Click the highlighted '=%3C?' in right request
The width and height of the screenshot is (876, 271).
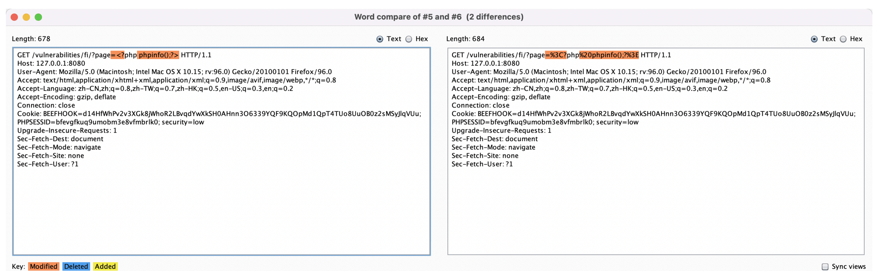click(x=556, y=55)
